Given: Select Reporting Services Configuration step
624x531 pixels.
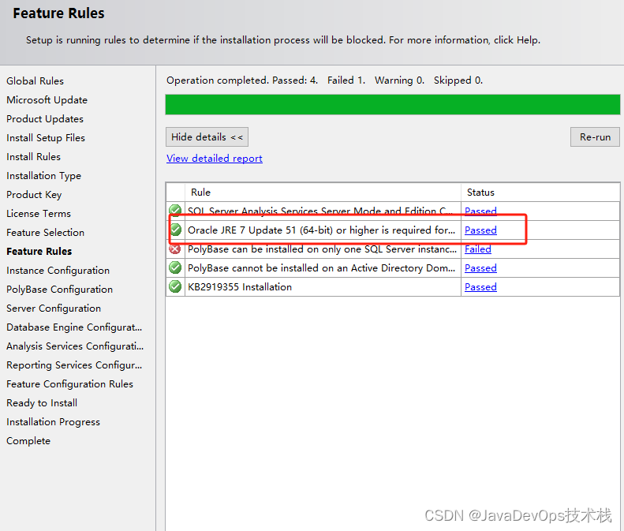Looking at the screenshot, I should coord(74,365).
